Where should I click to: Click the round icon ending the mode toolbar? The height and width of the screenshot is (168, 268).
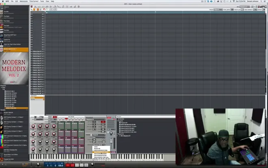[79, 6]
